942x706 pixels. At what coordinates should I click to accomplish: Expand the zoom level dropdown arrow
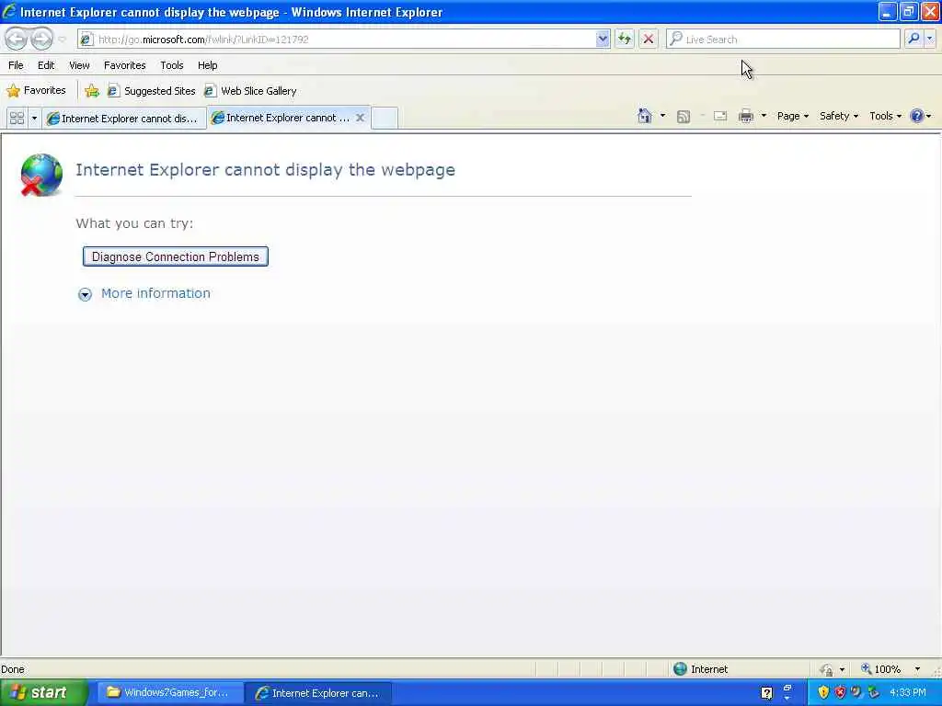point(917,669)
